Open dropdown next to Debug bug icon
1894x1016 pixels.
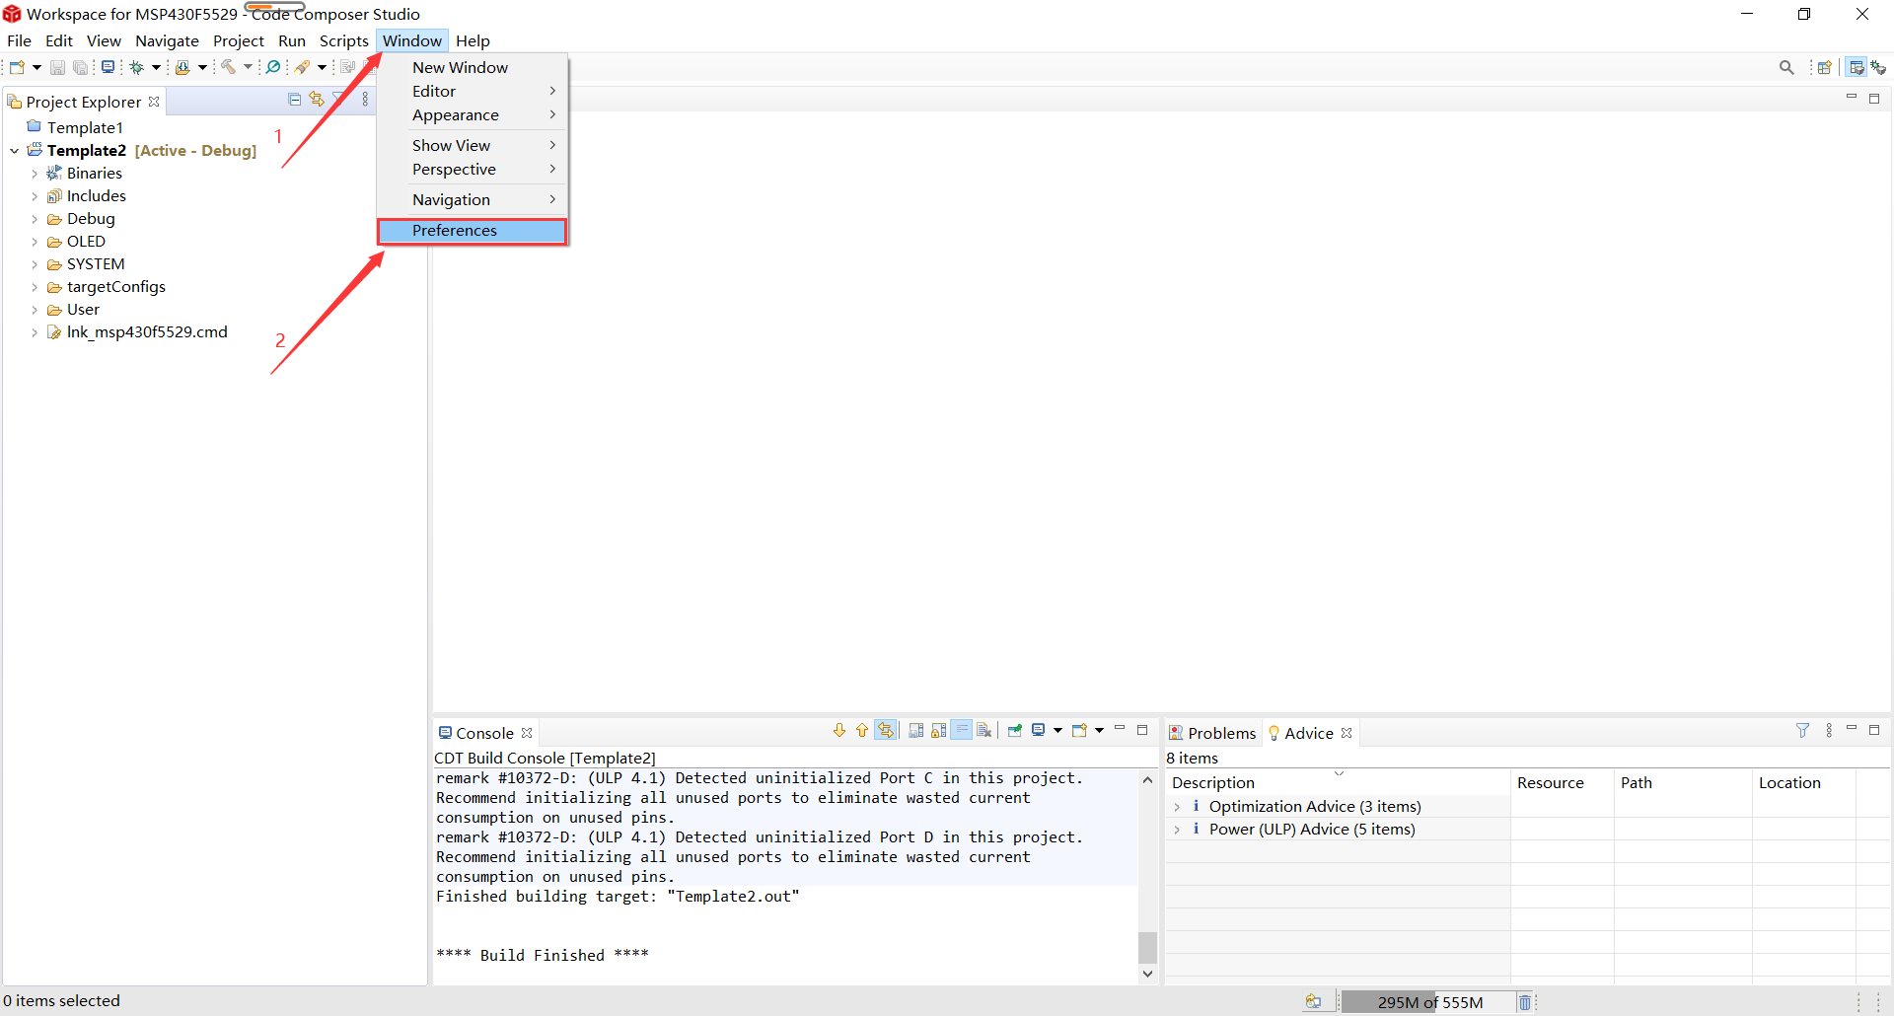pos(156,67)
